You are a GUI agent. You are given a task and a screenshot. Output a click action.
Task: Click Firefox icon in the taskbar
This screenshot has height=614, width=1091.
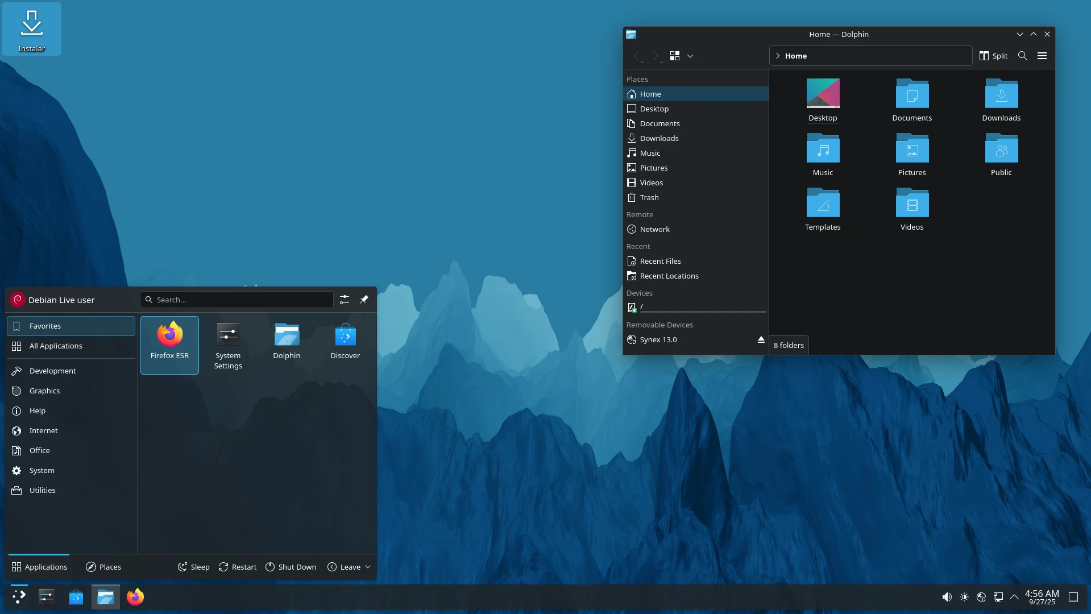135,597
